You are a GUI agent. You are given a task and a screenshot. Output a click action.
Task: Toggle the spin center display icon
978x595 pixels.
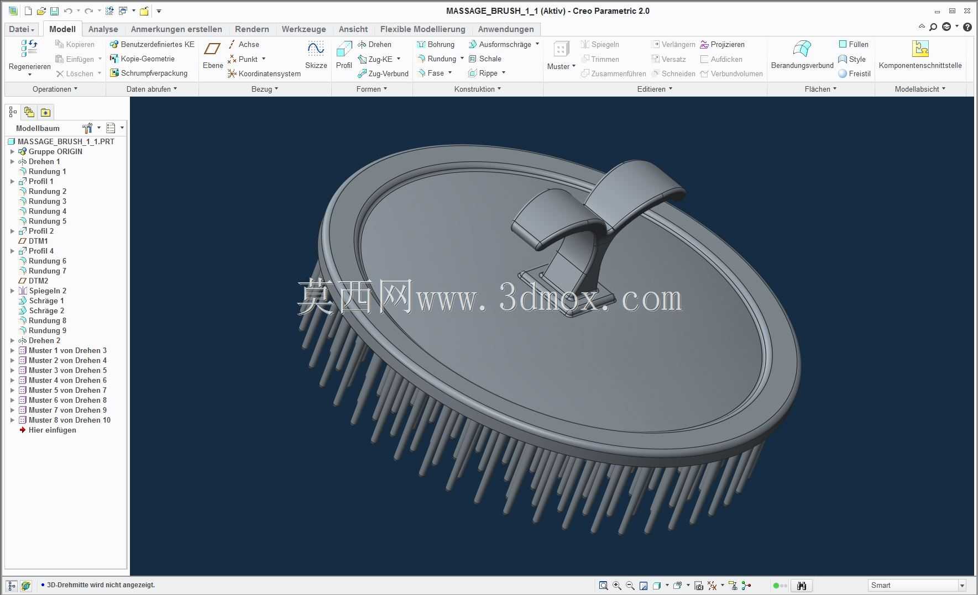(x=747, y=586)
